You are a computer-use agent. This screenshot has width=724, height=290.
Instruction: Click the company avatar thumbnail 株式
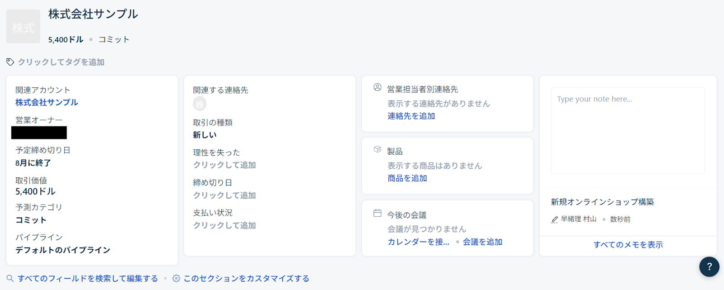[23, 27]
